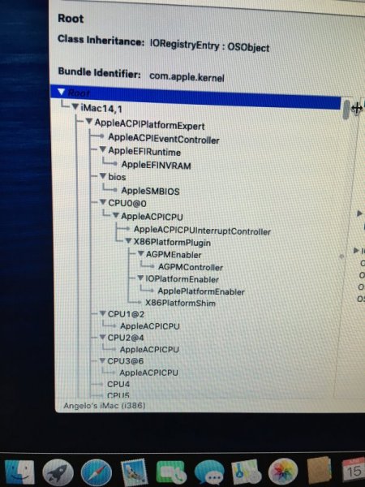Click the tree pane vertical scrollbar thumb
The image size is (365, 487).
(346, 110)
